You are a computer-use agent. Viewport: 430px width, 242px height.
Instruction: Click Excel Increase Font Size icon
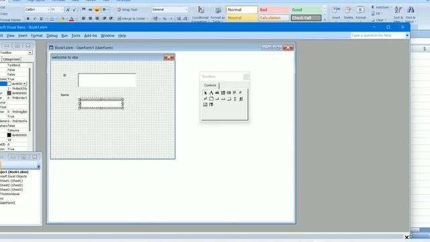tap(68, 9)
